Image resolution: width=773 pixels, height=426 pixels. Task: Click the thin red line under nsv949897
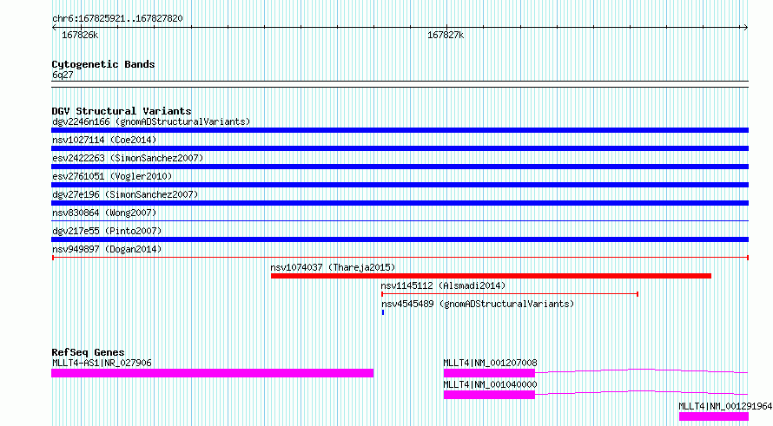tap(400, 258)
